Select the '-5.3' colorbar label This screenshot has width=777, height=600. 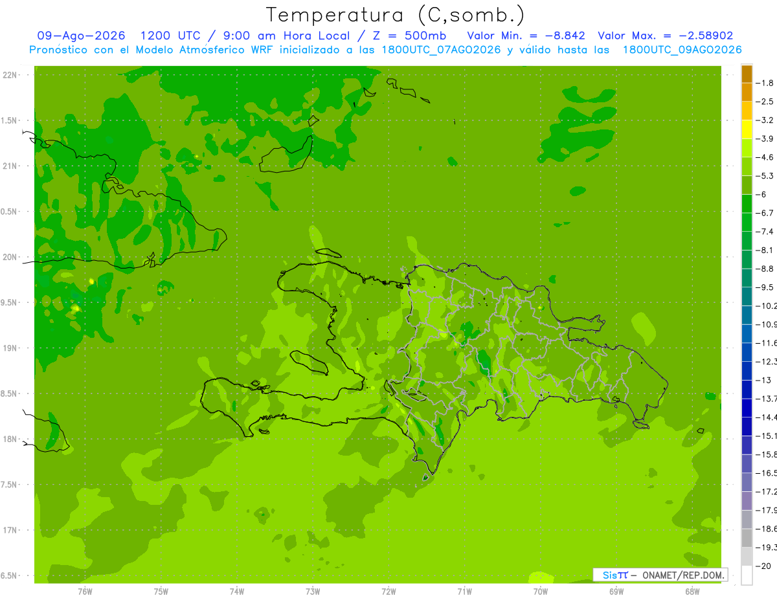pos(765,176)
